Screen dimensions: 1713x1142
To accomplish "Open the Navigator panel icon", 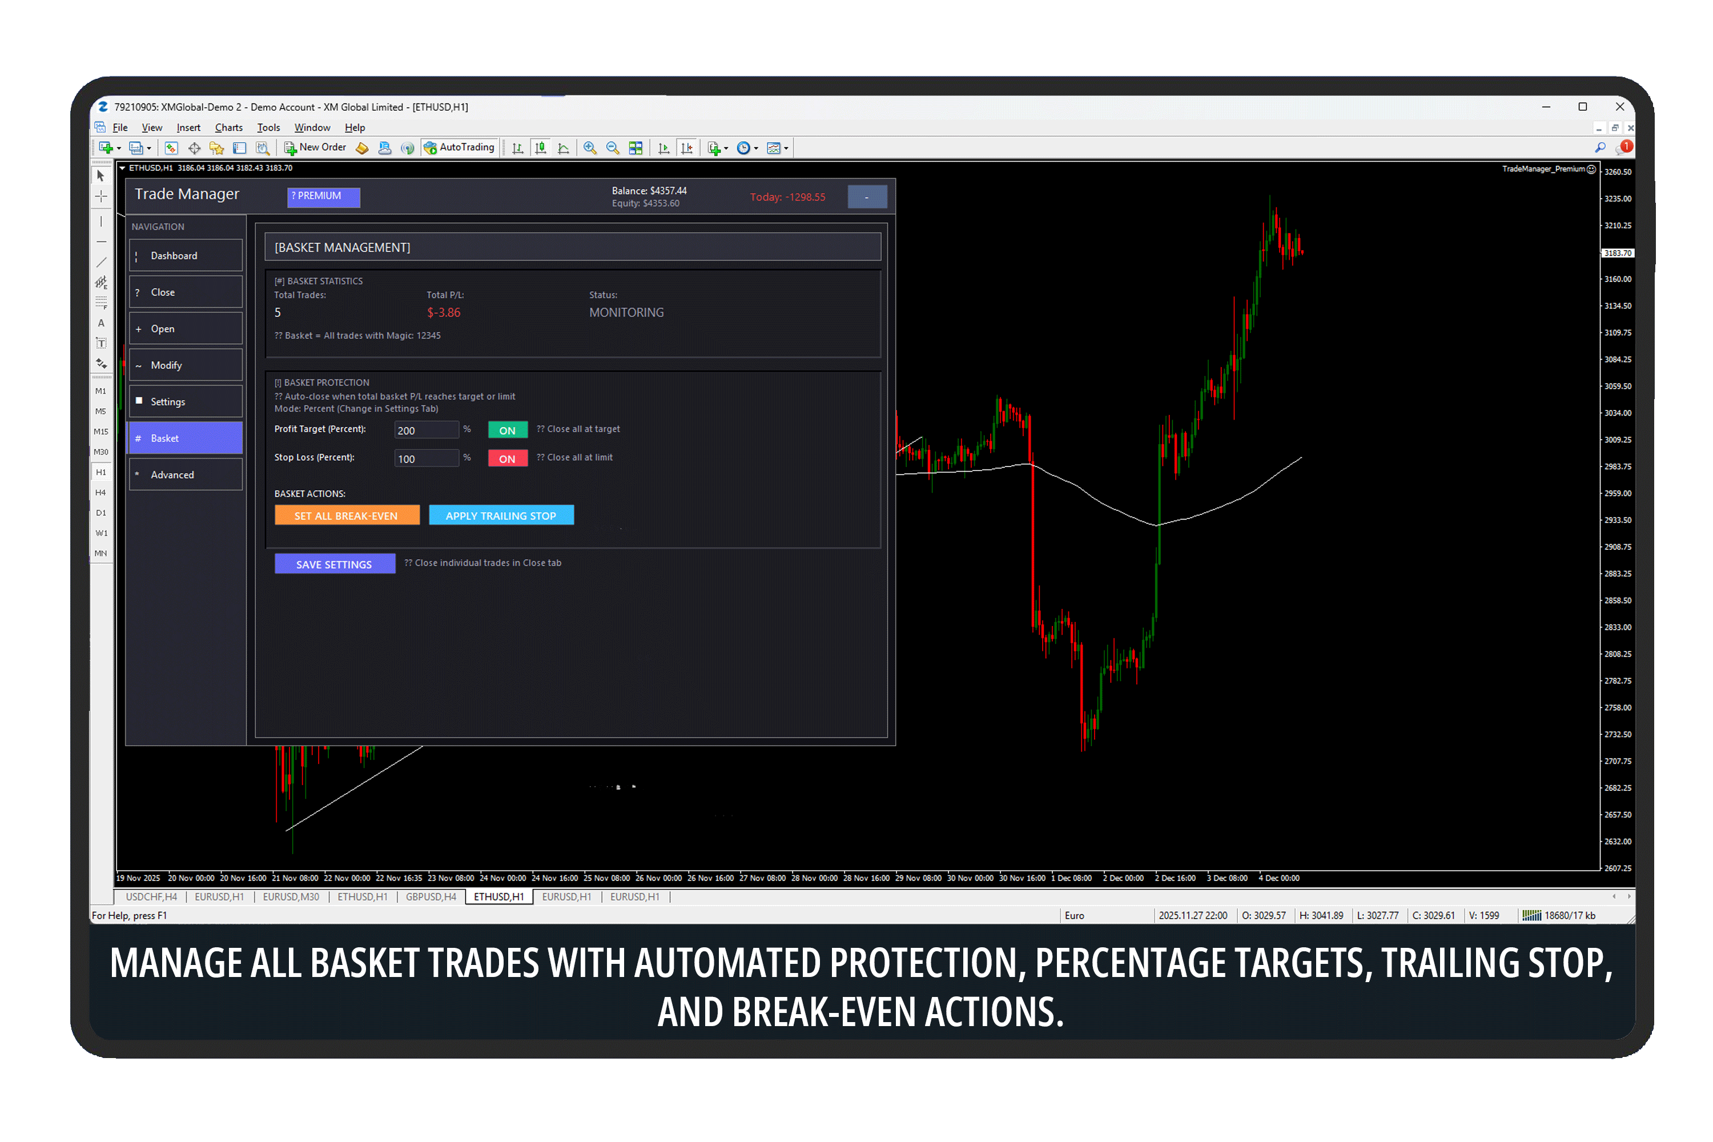I will point(216,148).
